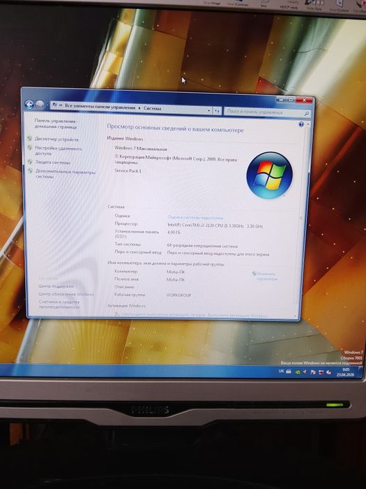
Task: Click the Оценка системы недоступна link
Action: point(195,217)
